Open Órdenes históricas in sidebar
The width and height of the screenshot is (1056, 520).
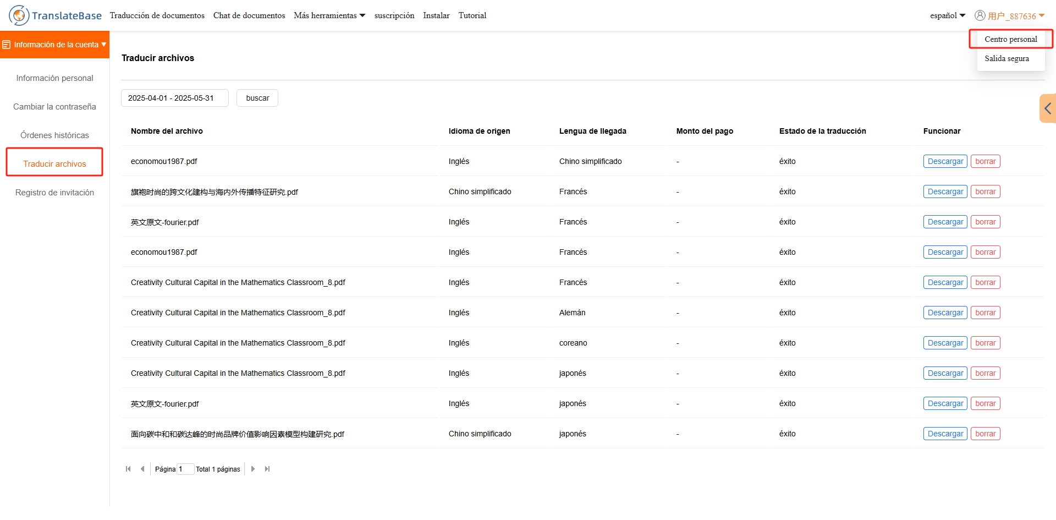pos(54,135)
